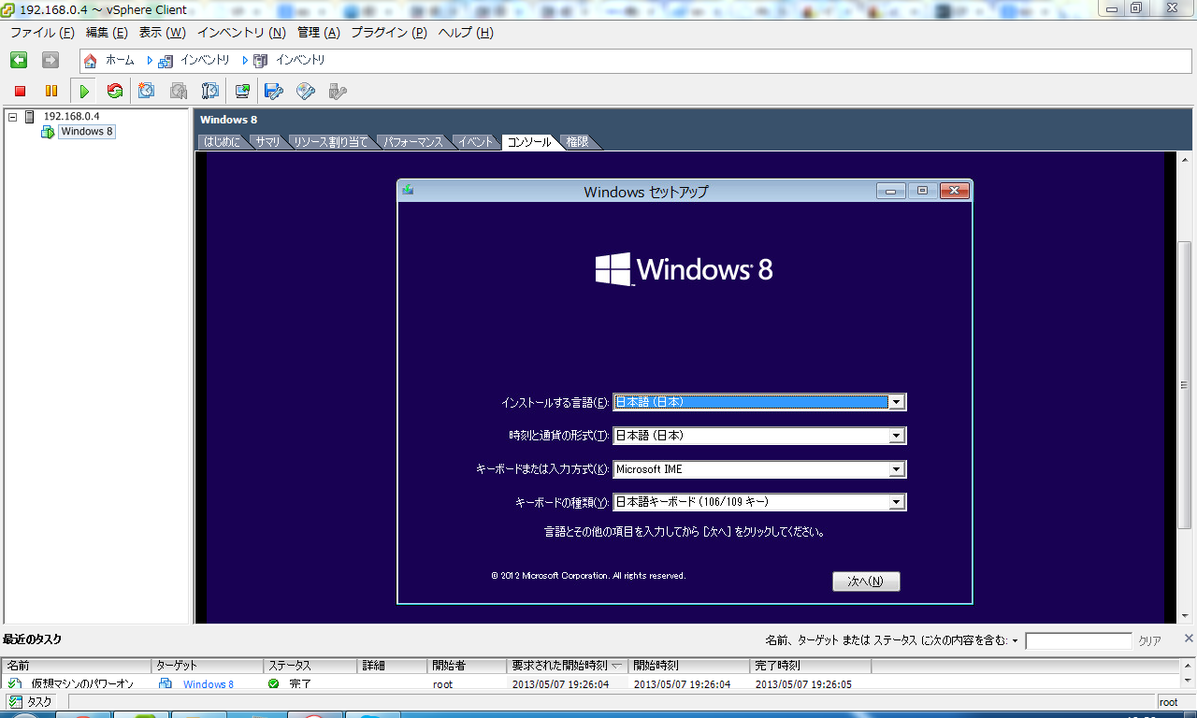
Task: Click the ホーム breadcrumb link
Action: click(x=120, y=60)
